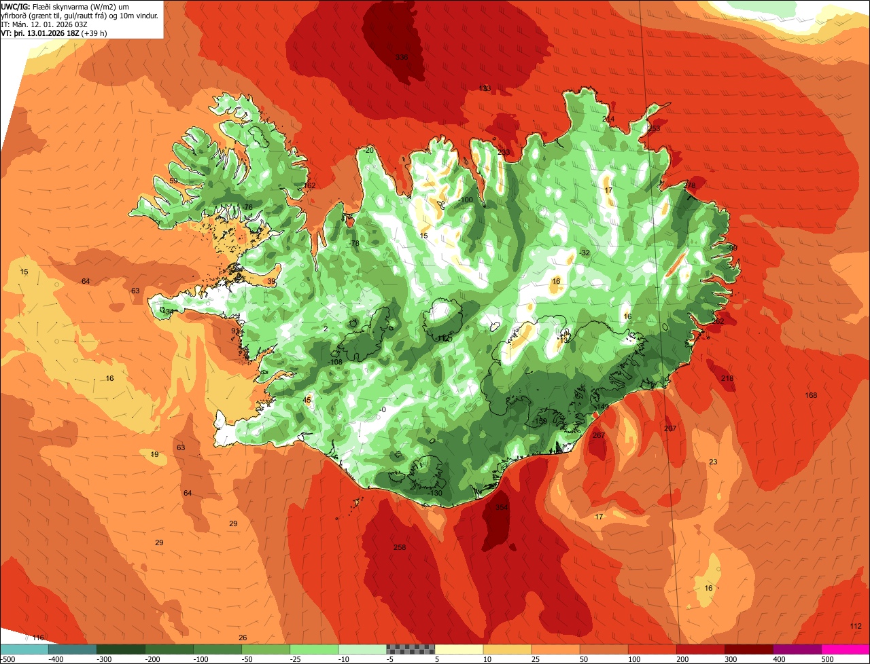Click the checkered legend swatch between -5 and 5
870x664 pixels.
click(411, 650)
